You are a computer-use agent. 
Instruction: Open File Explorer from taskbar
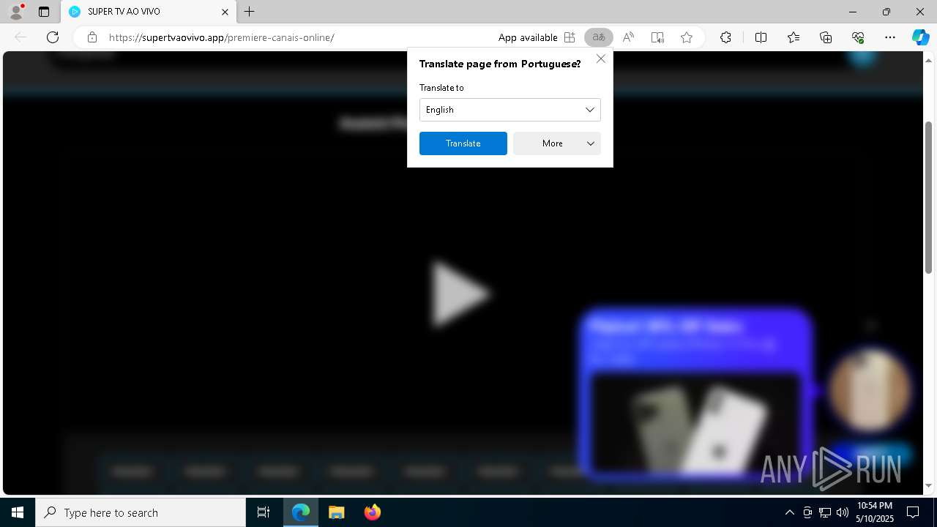tap(336, 512)
